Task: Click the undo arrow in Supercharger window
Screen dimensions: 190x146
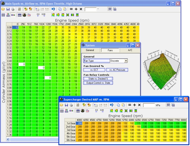Action: pyautogui.click(x=112, y=105)
